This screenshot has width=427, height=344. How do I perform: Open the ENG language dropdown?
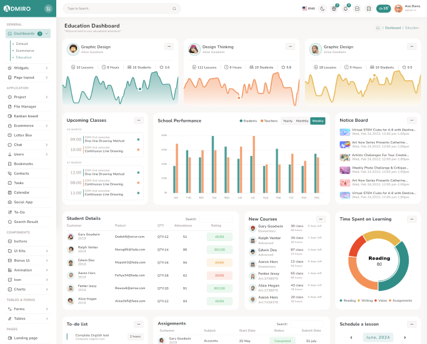coord(309,9)
